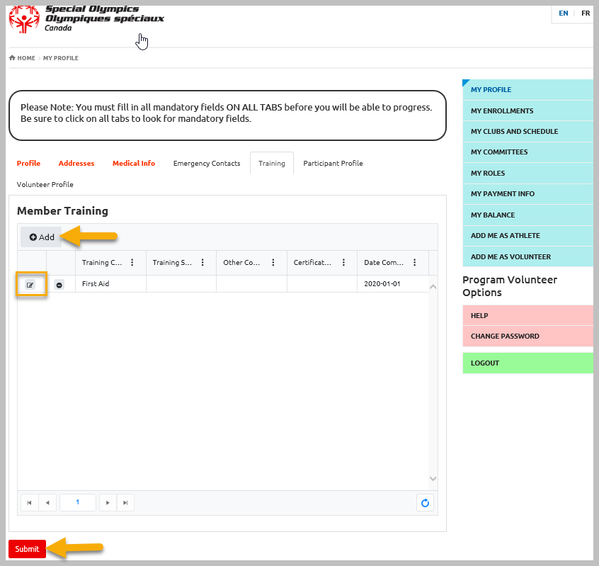
Task: Open MY ENROLLMENTS sidebar item
Action: coord(527,111)
